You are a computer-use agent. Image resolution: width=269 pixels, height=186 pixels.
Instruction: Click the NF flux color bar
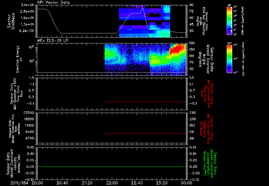coord(229,21)
